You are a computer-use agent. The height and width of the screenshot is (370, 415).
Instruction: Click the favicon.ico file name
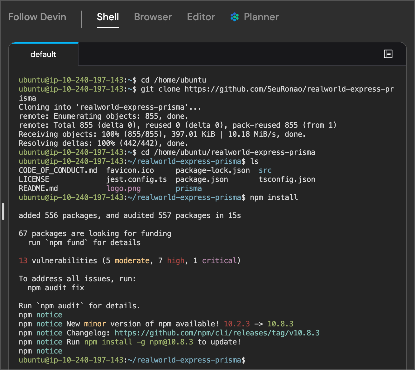[x=130, y=170]
